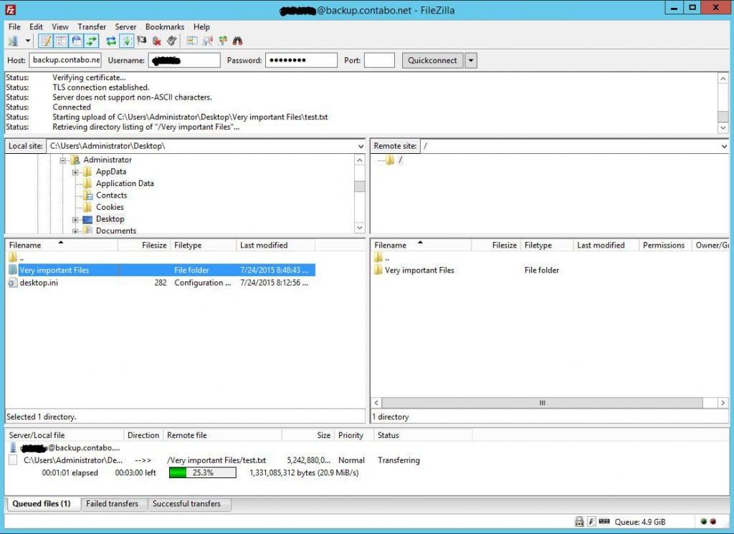Open the Local site path dropdown
Viewport: 734px width, 534px height.
click(361, 146)
